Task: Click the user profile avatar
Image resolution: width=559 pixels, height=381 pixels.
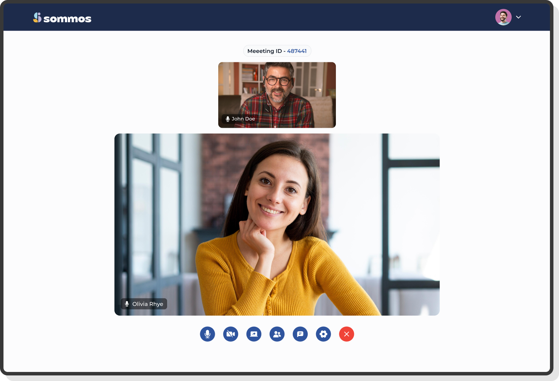Action: coord(503,17)
